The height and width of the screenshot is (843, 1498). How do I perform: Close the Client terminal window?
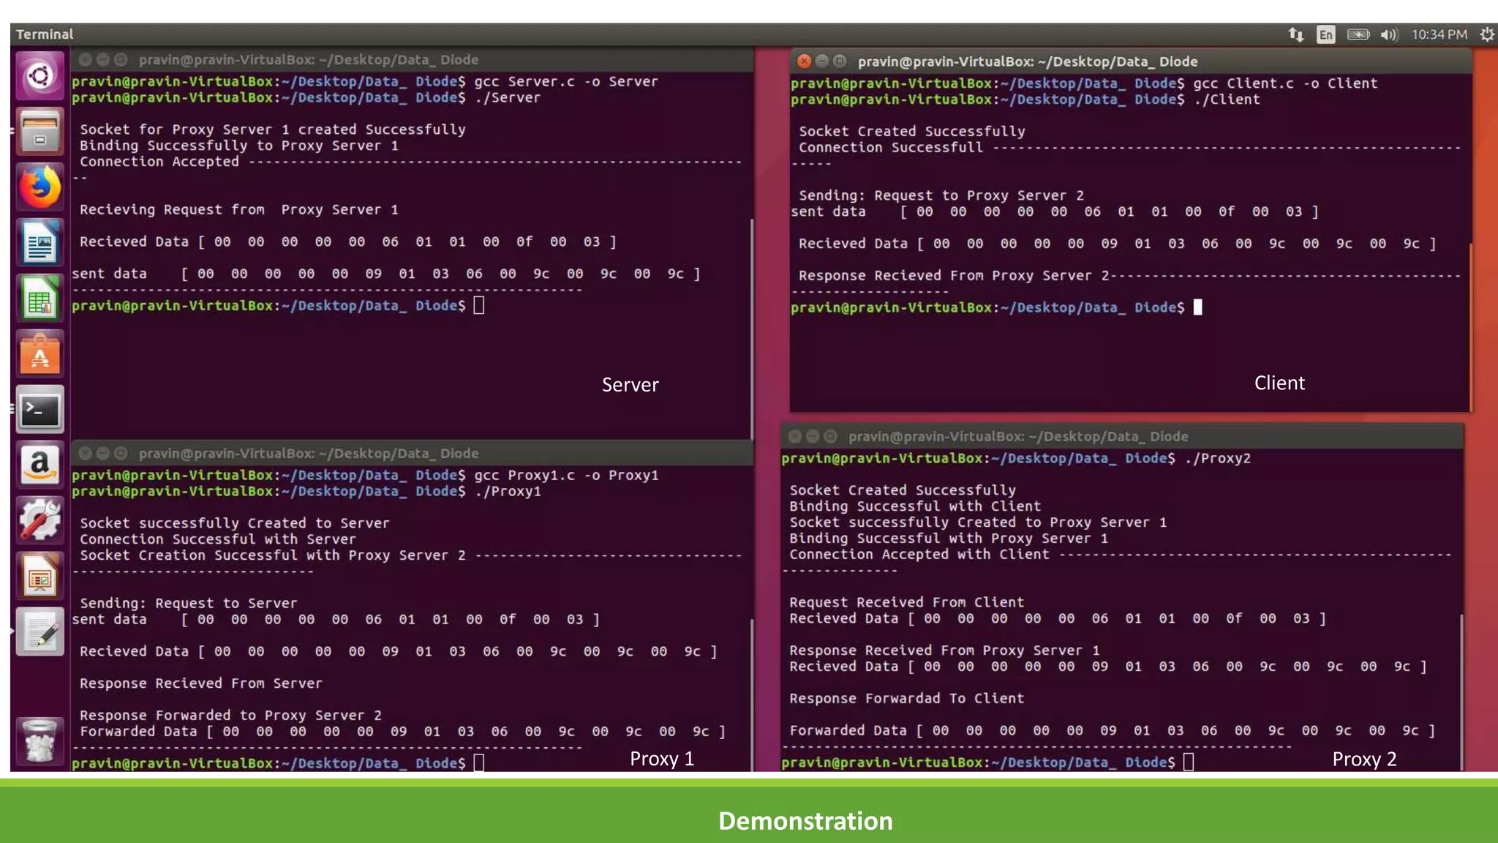coord(804,61)
